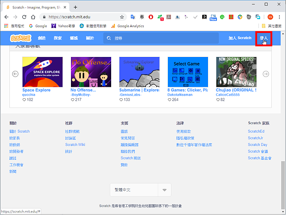Click Join Scratch in the navigation bar
The width and height of the screenshot is (287, 215).
click(x=240, y=38)
